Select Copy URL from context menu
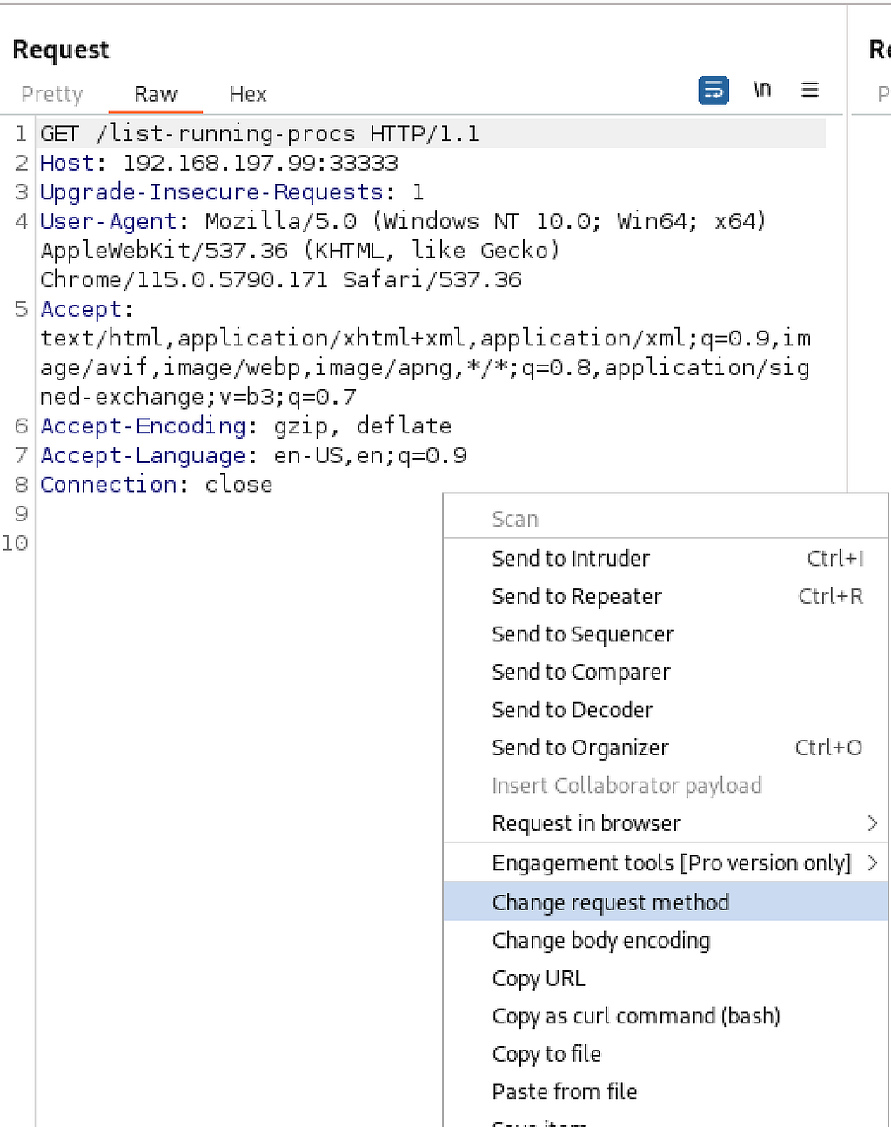The image size is (891, 1127). (x=666, y=978)
